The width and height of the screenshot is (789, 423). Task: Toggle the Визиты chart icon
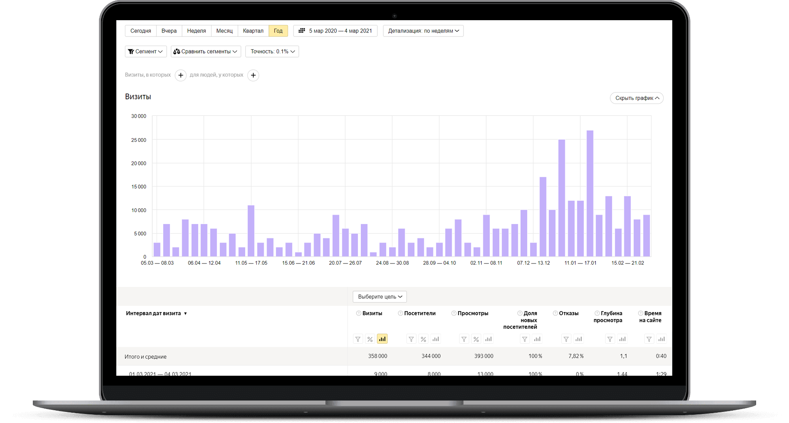click(382, 339)
